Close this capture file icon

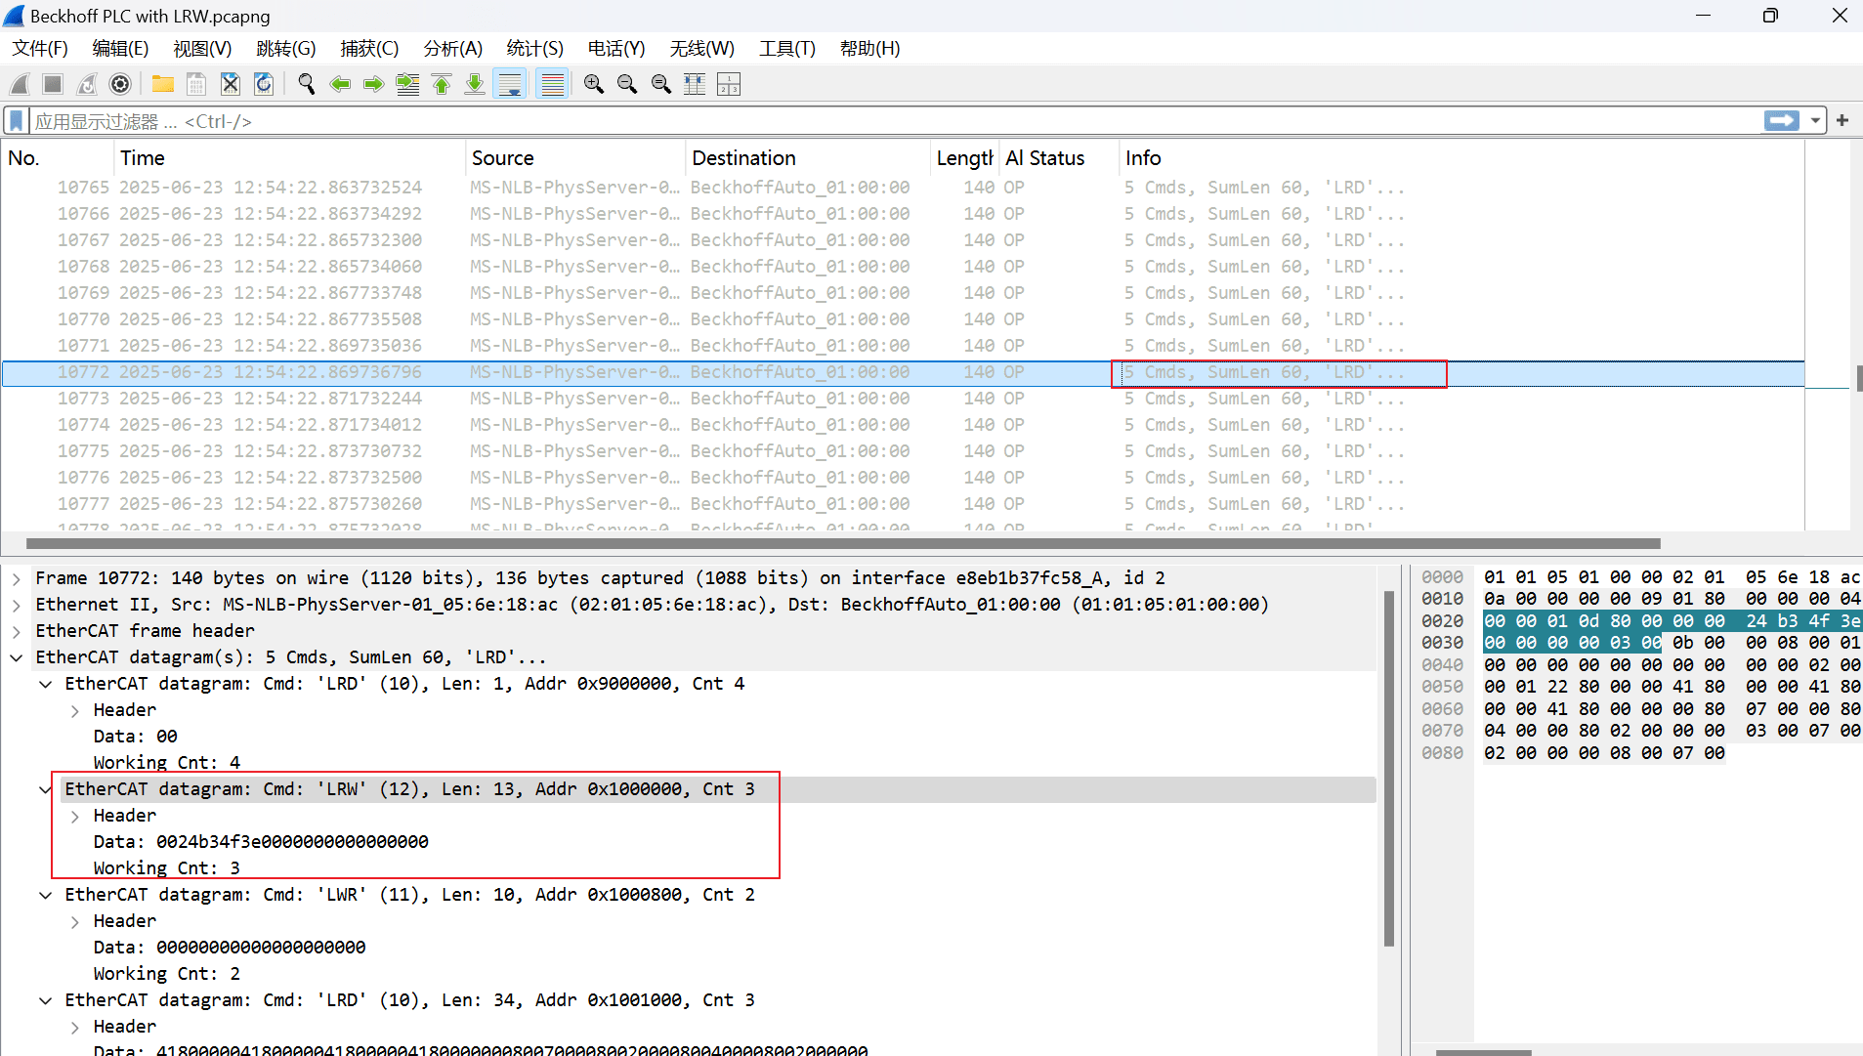[230, 85]
